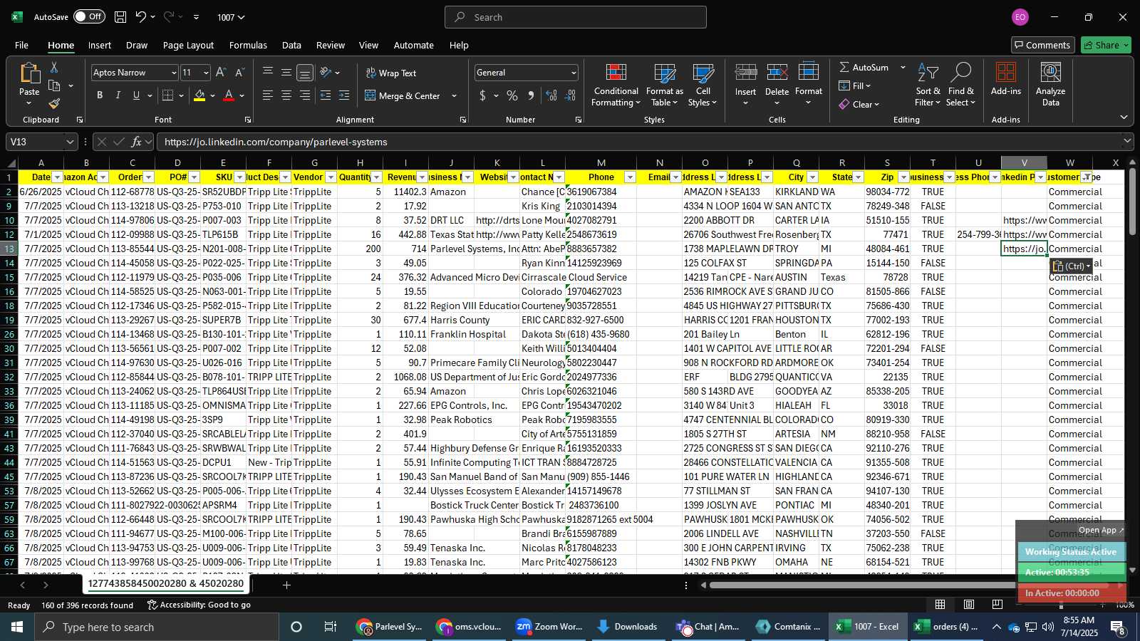Add a new sheet with plus button
The image size is (1140, 641).
pos(286,585)
